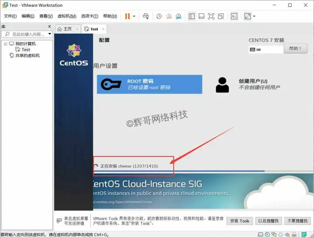Click the 不要提醒我 button
The height and width of the screenshot is (238, 314).
point(297,221)
